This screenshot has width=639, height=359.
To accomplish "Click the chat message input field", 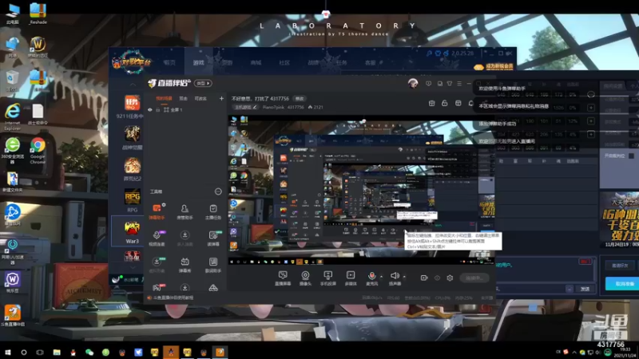I will click(x=530, y=289).
